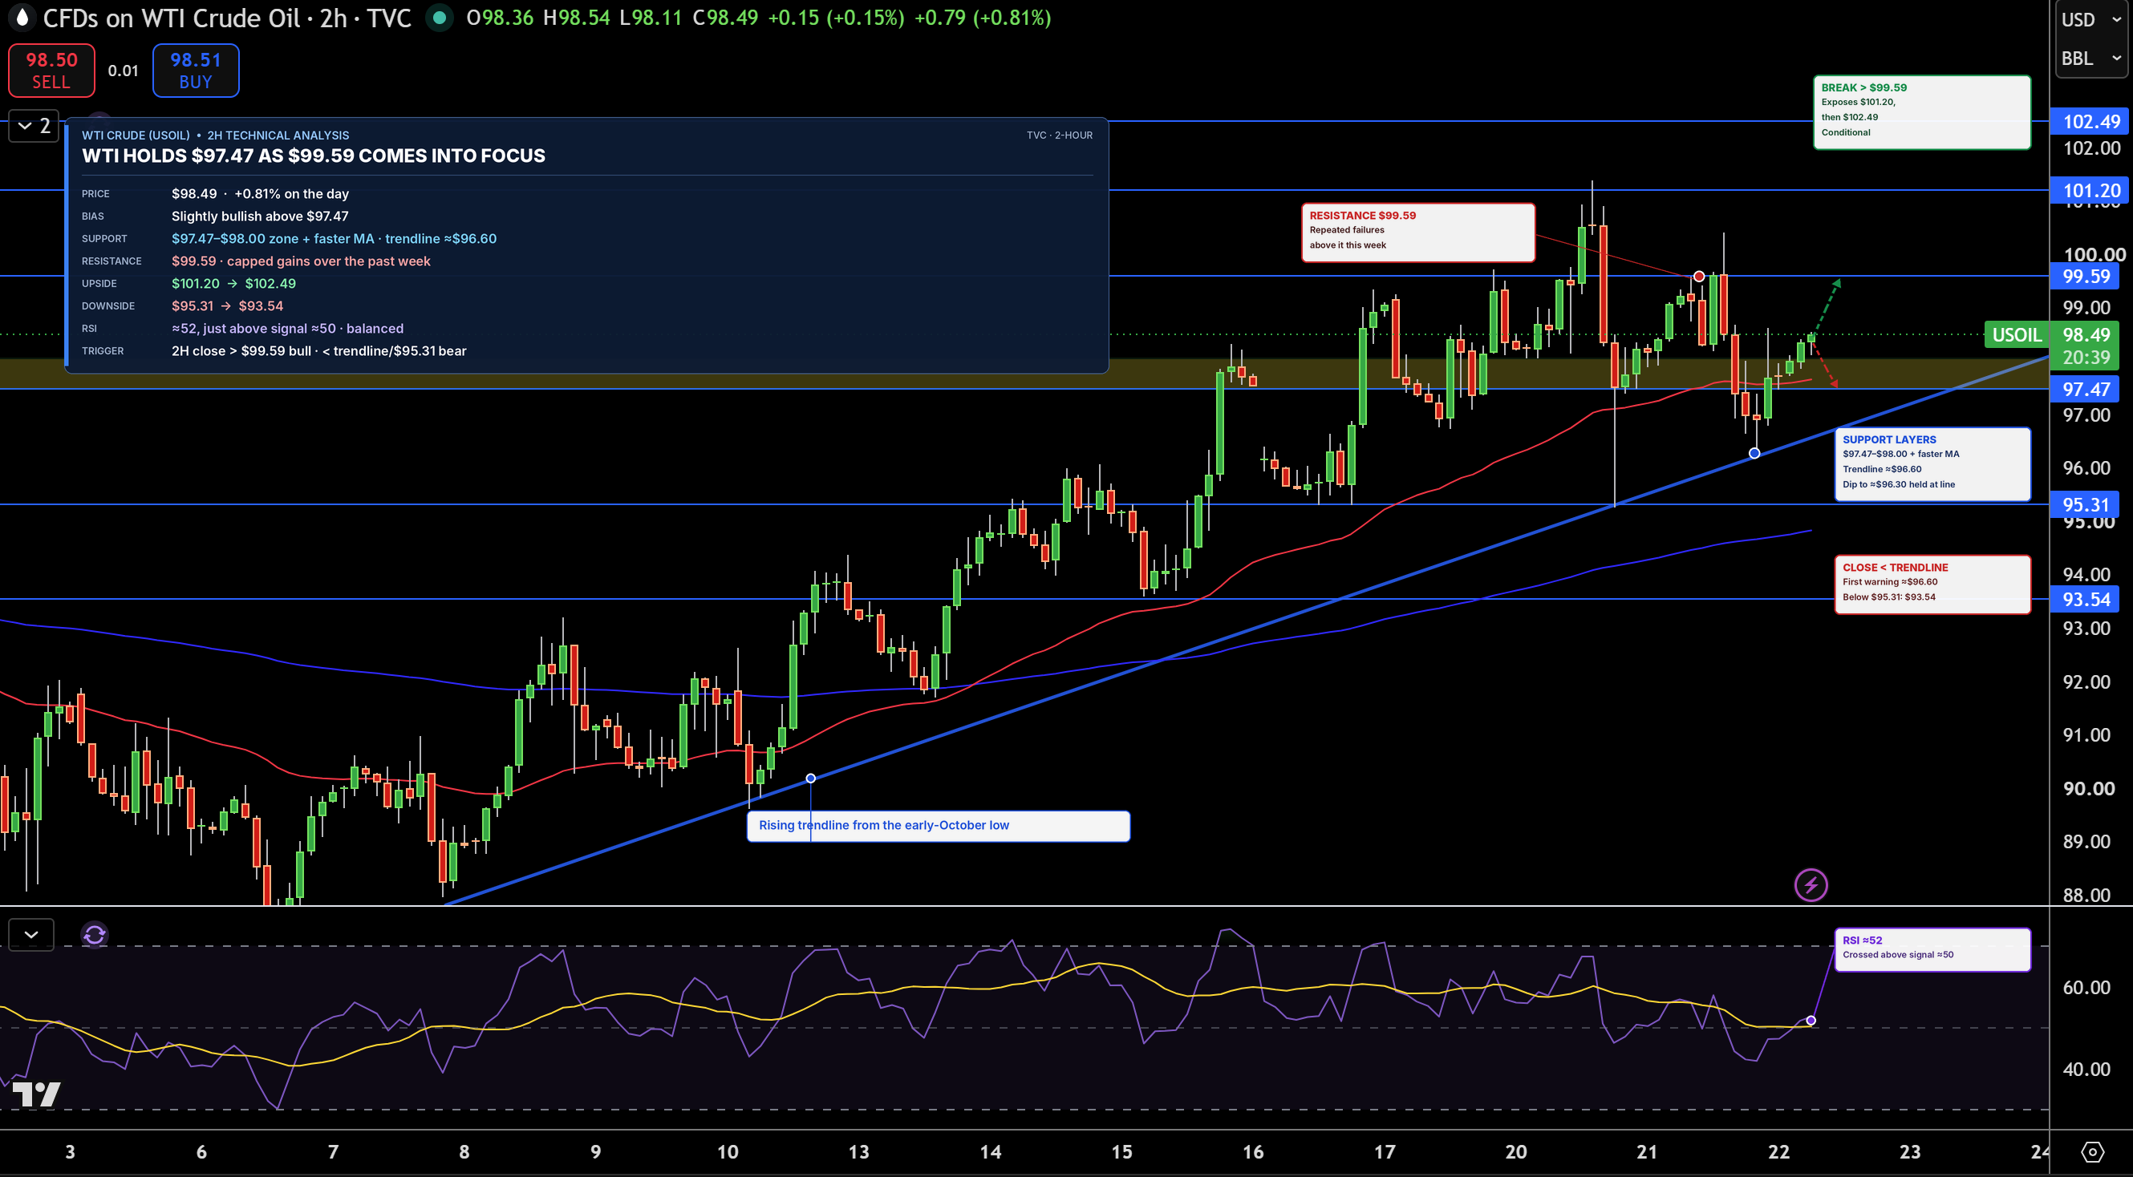This screenshot has height=1177, width=2133.
Task: Click date label 3 on time axis
Action: click(x=71, y=1151)
